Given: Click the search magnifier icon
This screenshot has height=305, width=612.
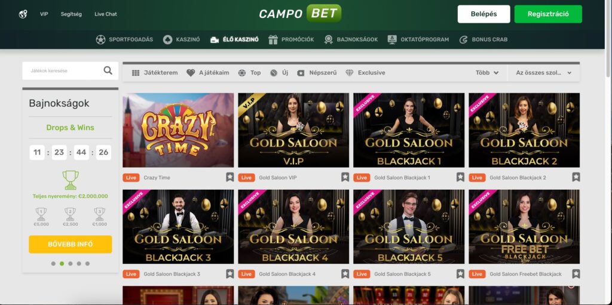Looking at the screenshot, I should click(x=108, y=70).
